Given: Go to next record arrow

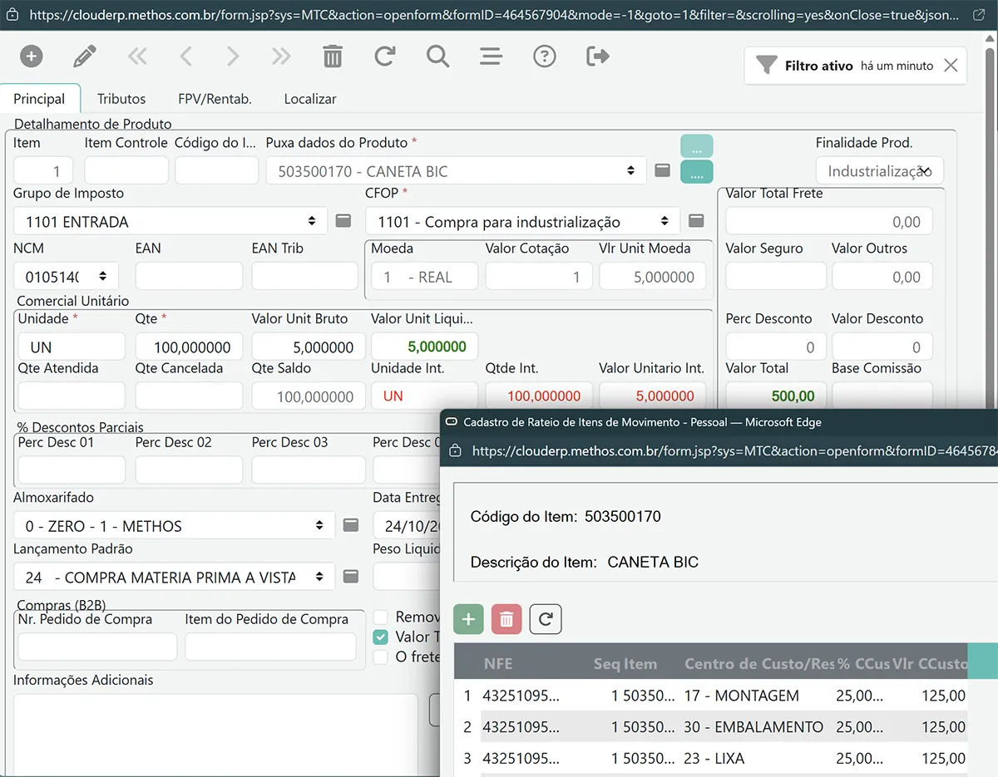Looking at the screenshot, I should pos(233,57).
